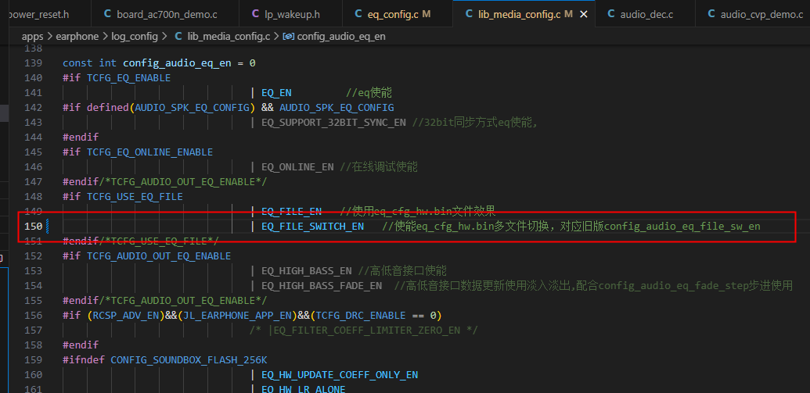Click TCFG_USE_EQ_FILE on line 148

135,197
